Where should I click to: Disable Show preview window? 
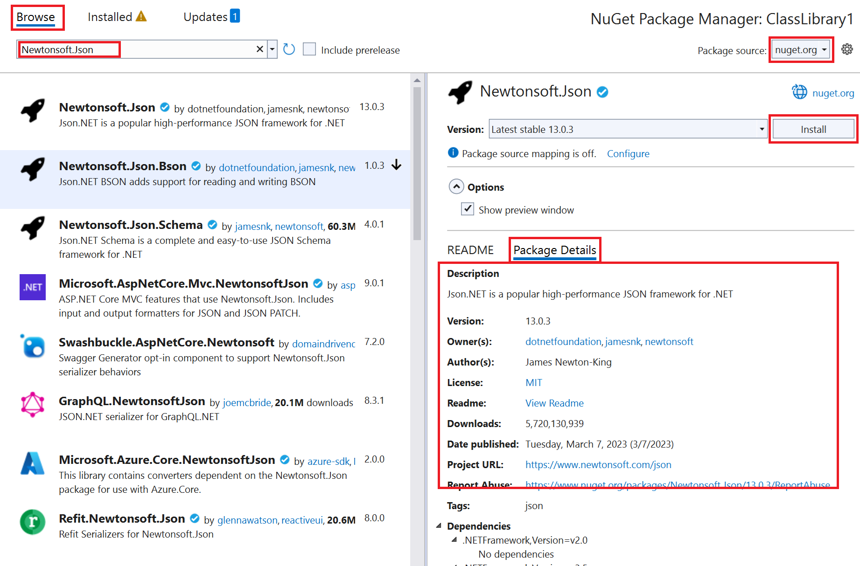(x=467, y=209)
